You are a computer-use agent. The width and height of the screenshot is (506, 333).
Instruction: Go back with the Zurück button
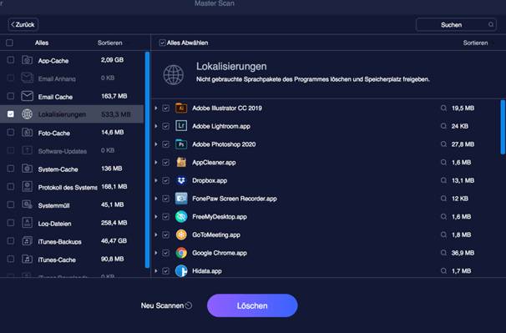pyautogui.click(x=23, y=24)
